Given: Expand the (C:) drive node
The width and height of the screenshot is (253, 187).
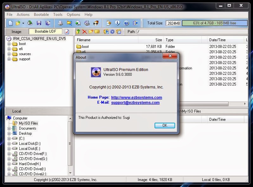Looking at the screenshot, I should 9,139.
